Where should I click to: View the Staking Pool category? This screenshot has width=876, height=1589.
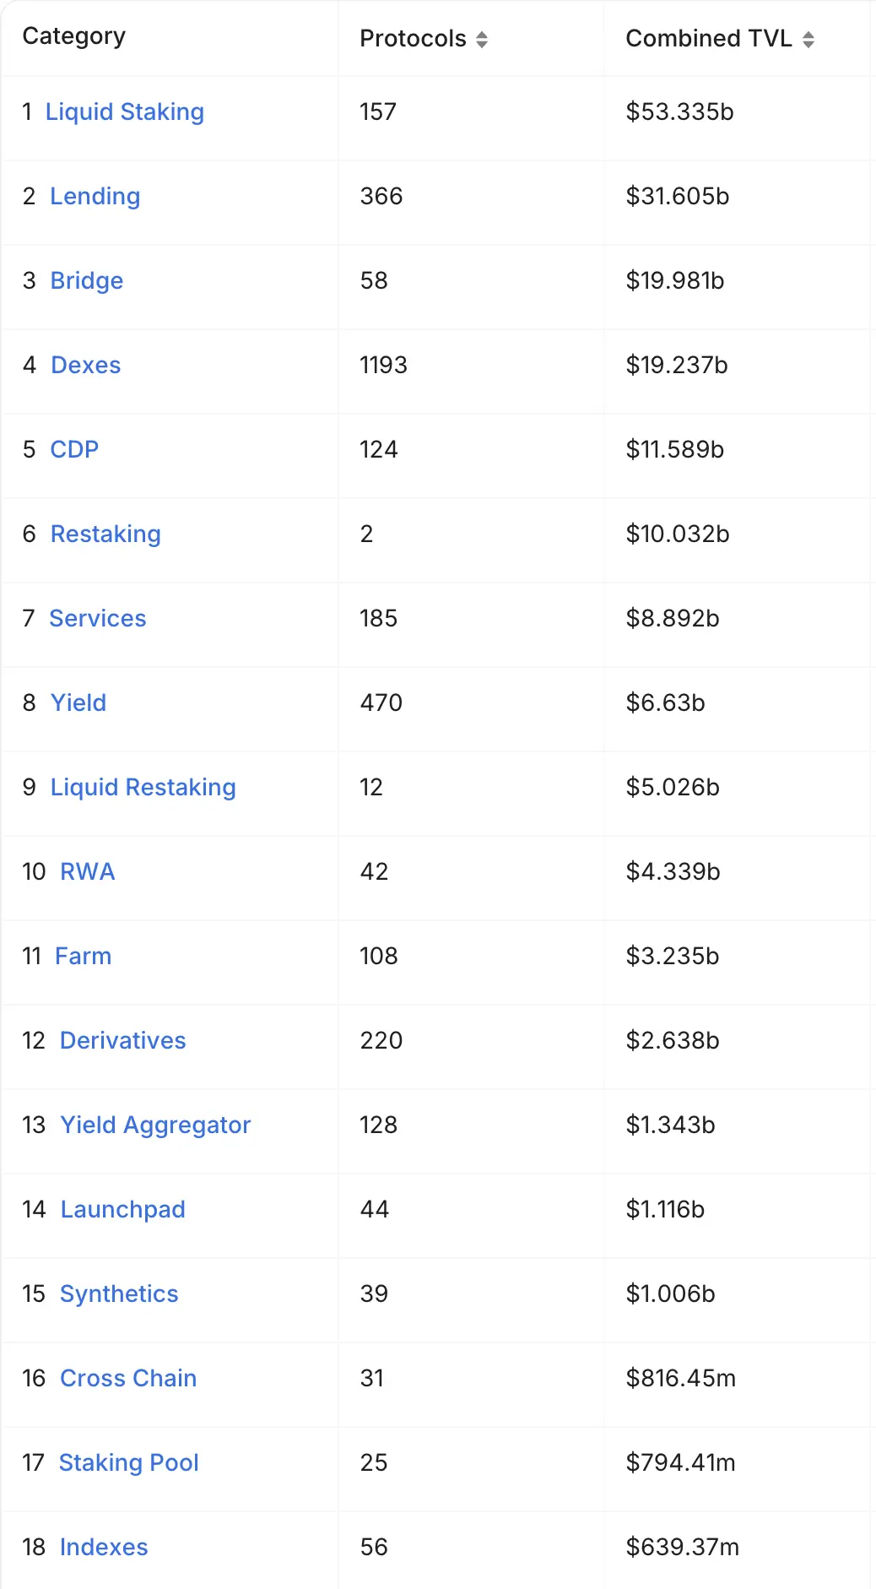[x=129, y=1463]
